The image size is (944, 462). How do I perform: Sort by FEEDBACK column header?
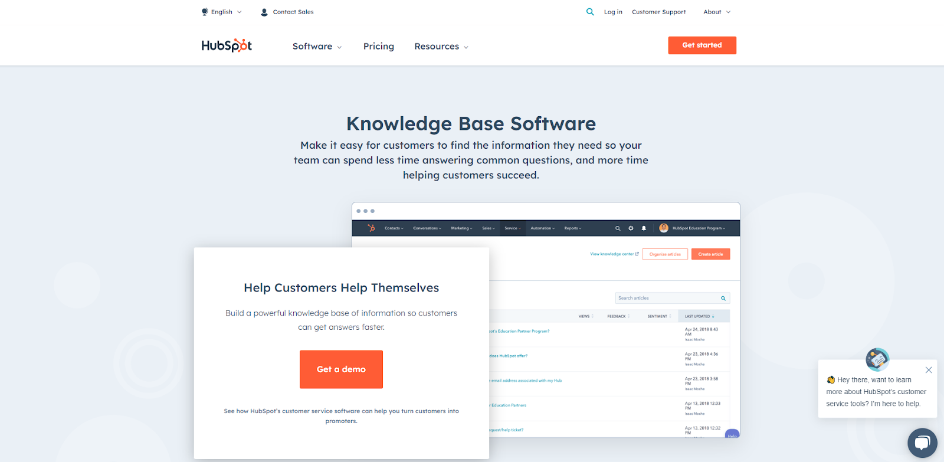coord(618,316)
